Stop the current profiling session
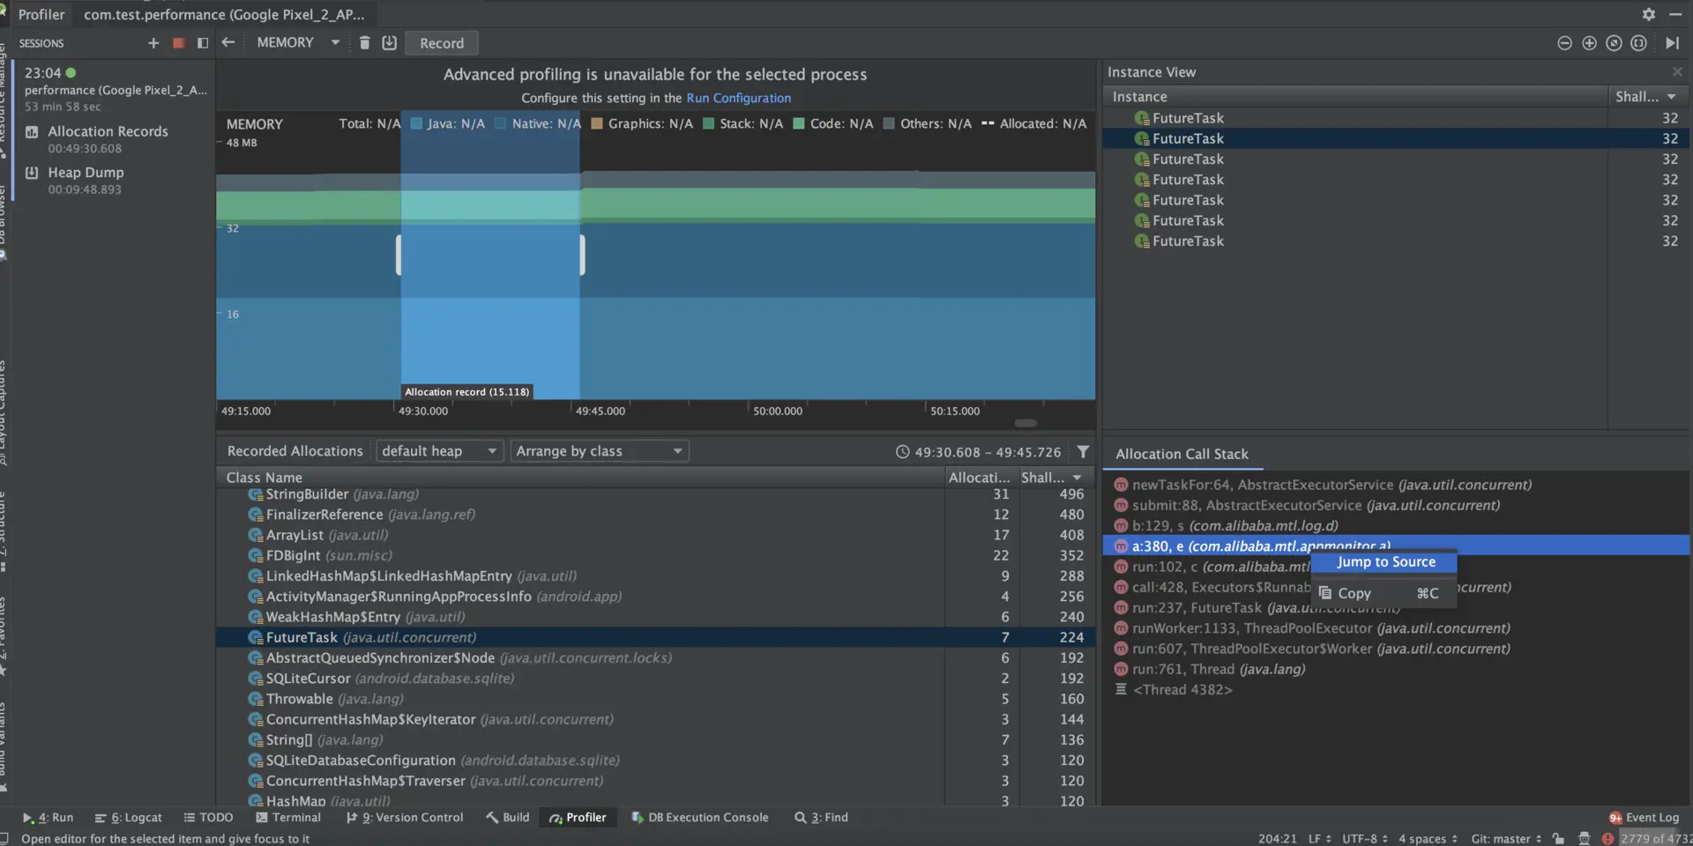 coord(178,43)
